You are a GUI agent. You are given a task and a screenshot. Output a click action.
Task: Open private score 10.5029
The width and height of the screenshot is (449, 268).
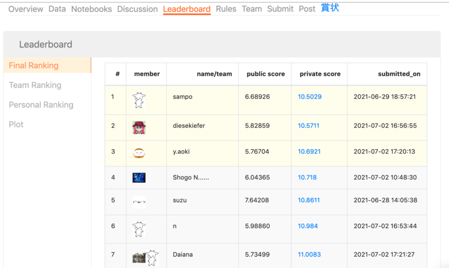[310, 96]
